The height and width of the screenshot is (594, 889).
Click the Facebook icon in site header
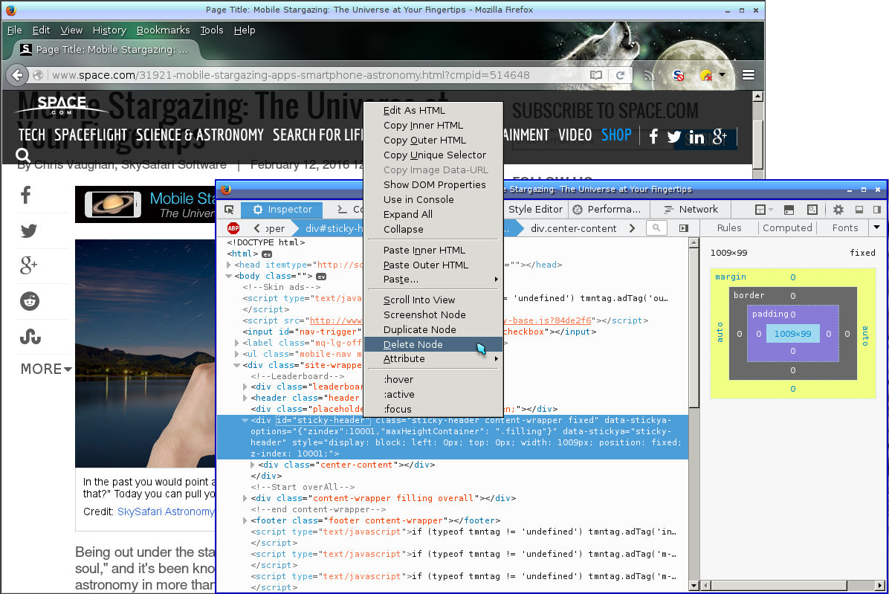[x=653, y=136]
